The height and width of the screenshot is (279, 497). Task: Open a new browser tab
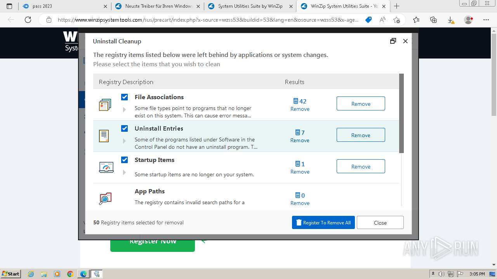(x=396, y=6)
